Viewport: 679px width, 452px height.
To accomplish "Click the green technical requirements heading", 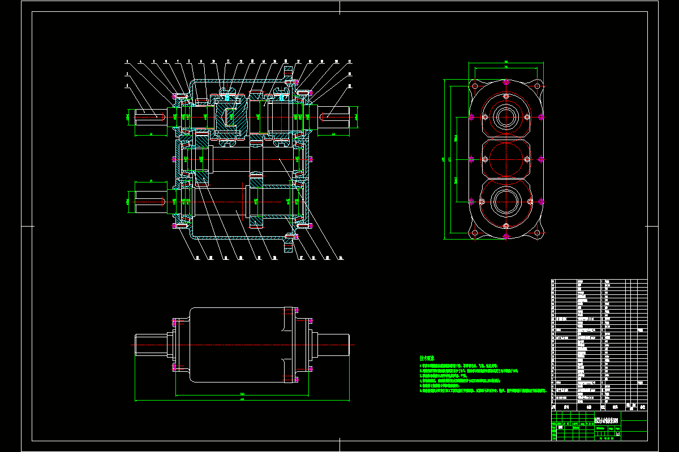I will pos(427,358).
